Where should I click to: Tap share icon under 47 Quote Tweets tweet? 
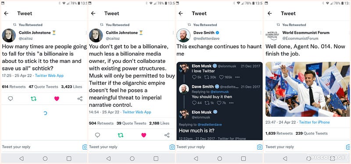pos(80,99)
